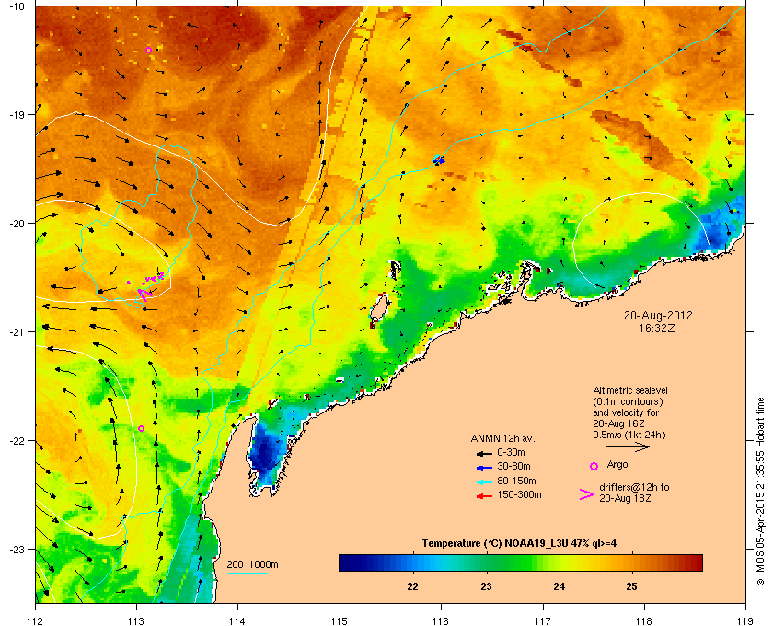
Task: Click the 'Argo' legend label
Action: coord(617,464)
